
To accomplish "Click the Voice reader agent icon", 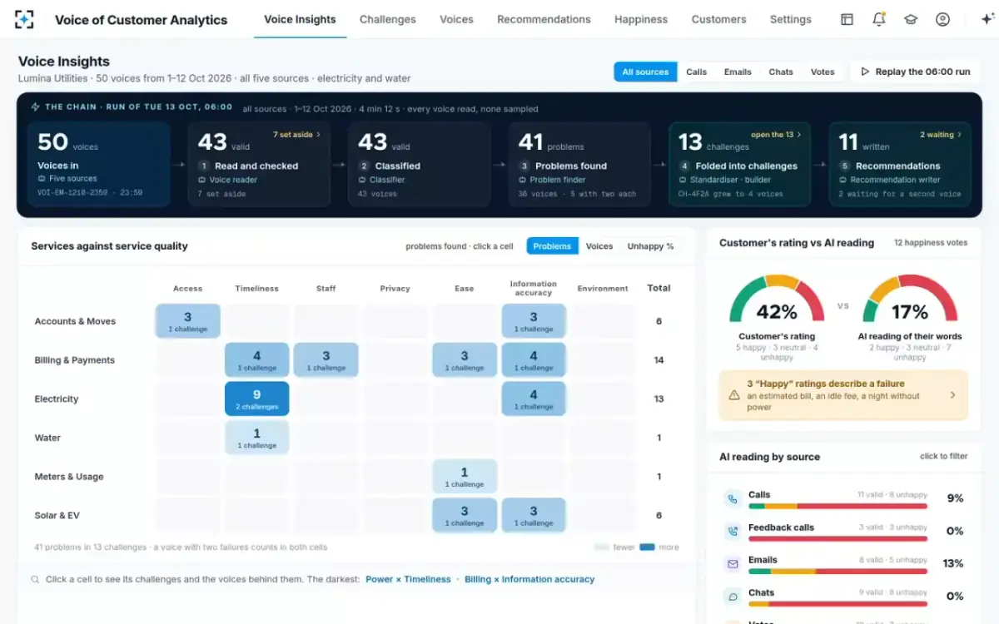I will click(201, 180).
